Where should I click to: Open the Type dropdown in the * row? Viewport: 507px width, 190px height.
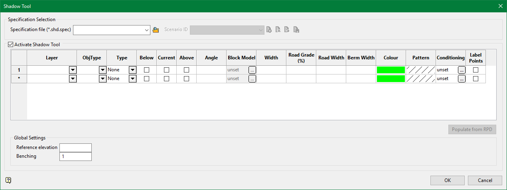click(132, 78)
